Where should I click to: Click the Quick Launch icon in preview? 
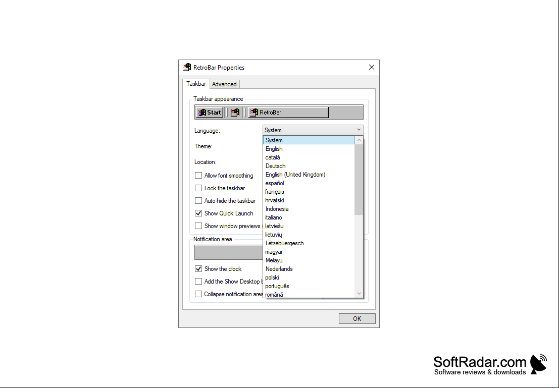(x=235, y=113)
